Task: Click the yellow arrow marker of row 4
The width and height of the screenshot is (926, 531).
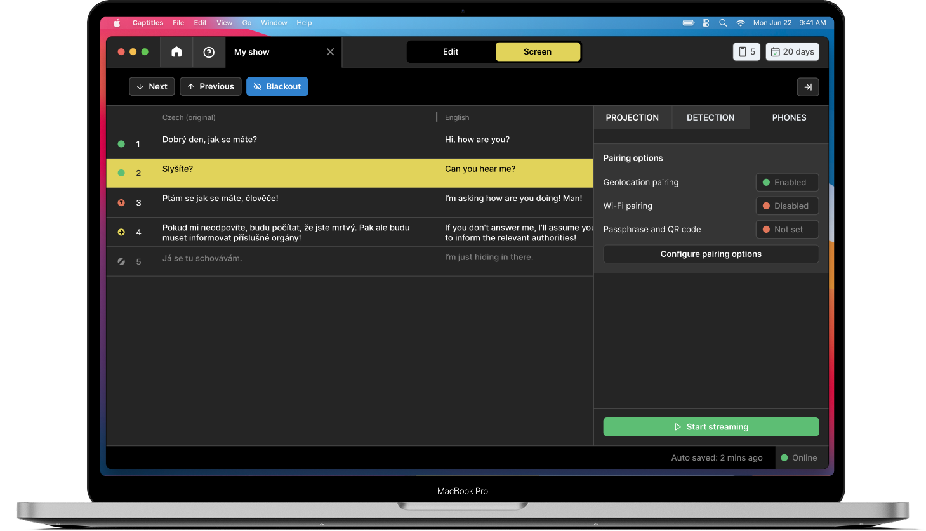Action: (121, 232)
